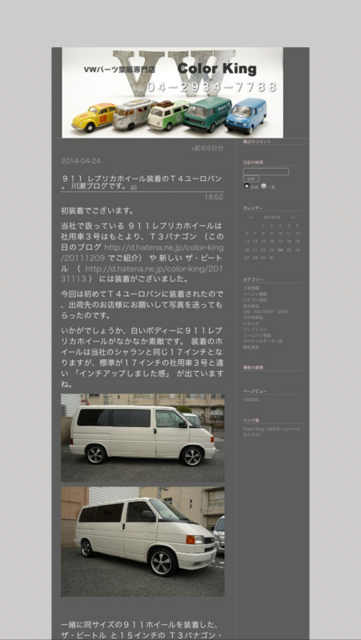Viewport: 361px width, 640px height.
Task: Select the 一覧 radio button
Action: (264, 186)
